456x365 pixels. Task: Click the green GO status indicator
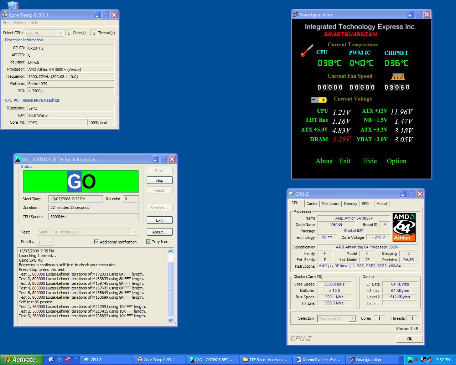[x=81, y=181]
